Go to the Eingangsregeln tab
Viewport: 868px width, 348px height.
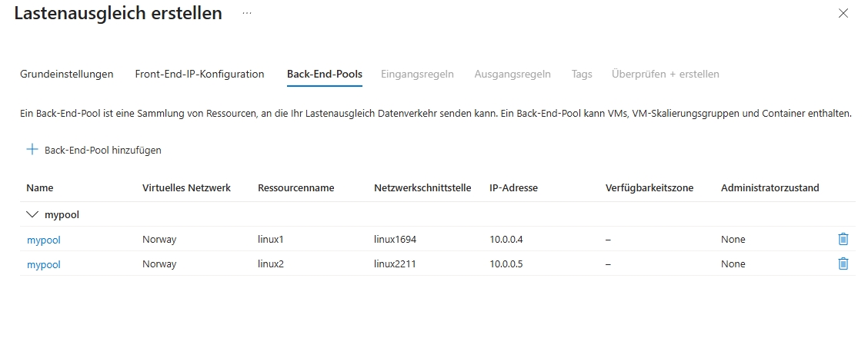[x=417, y=75]
